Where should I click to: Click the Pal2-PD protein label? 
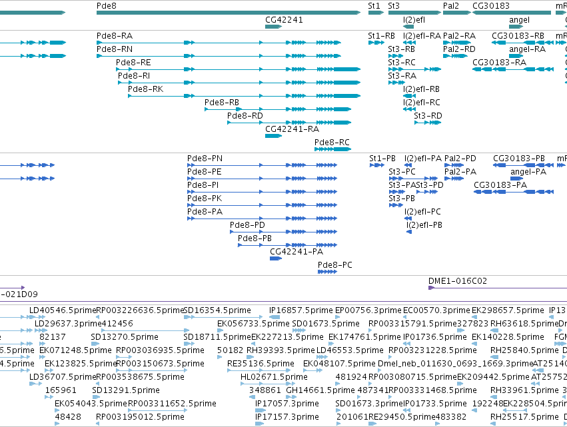click(460, 159)
